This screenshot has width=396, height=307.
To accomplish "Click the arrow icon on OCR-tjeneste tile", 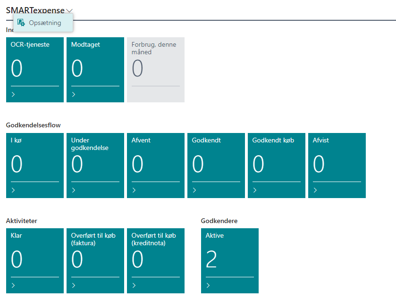I will coord(13,94).
